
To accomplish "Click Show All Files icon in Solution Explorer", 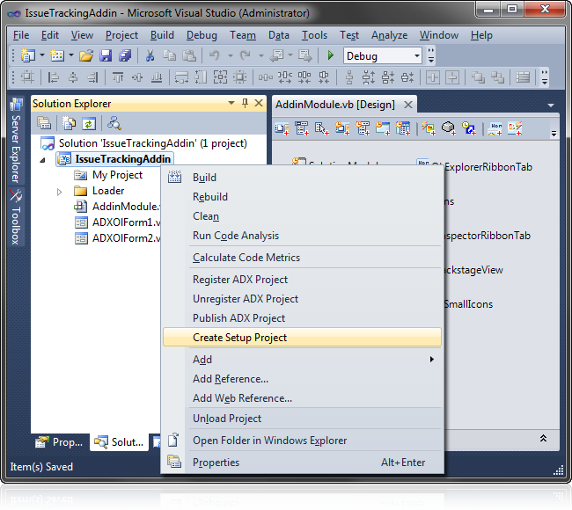I will (x=69, y=124).
